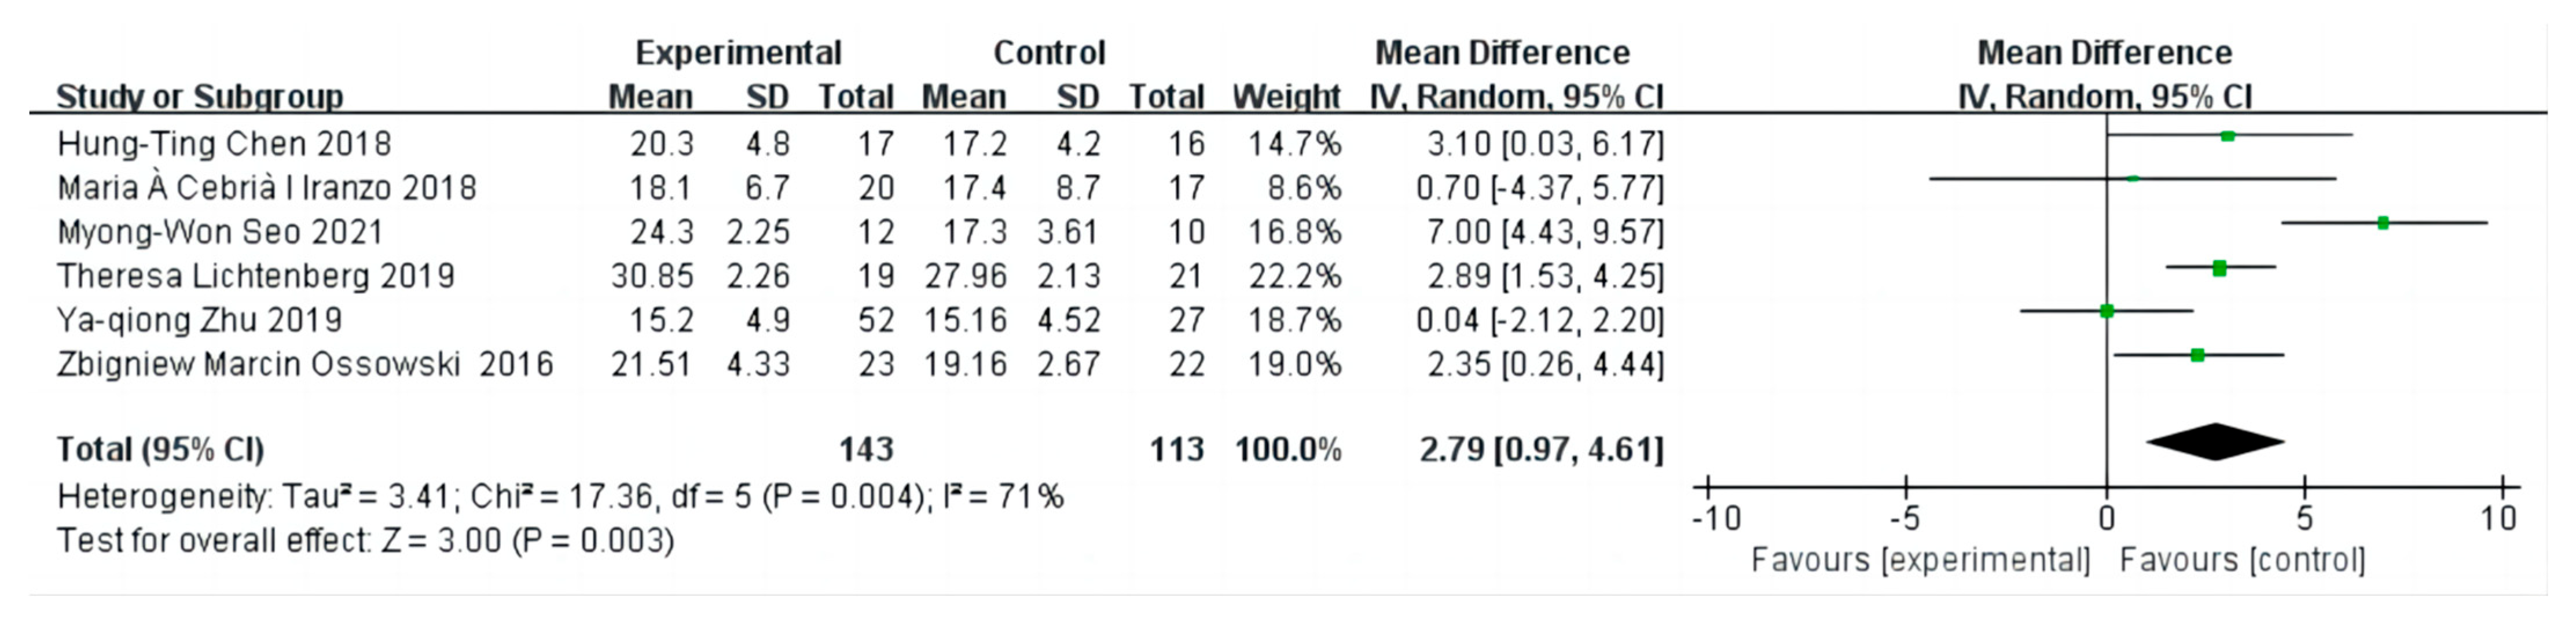2576x622 pixels.
Task: Select the Hung-Ting Chen 2018 study label
Action: [x=224, y=144]
